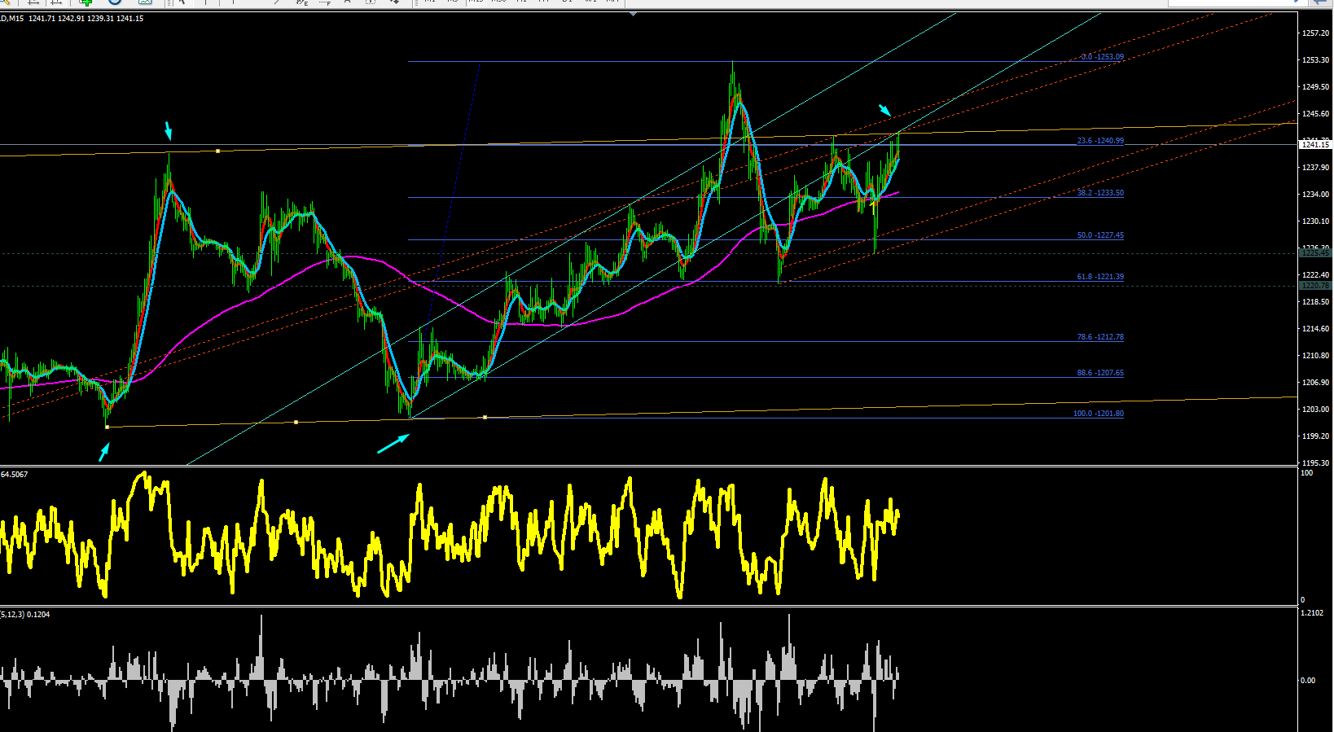Screen dimensions: 1334x732
Task: Click the 1253.30 price scale label
Action: tap(1316, 60)
